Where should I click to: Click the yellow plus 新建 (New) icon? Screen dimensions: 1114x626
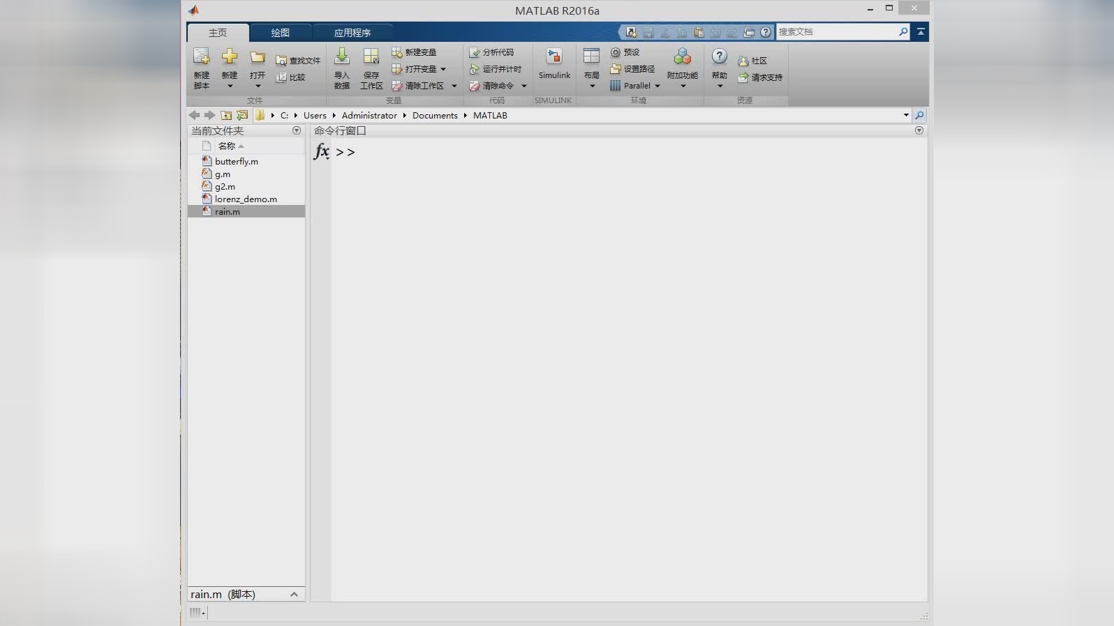230,57
